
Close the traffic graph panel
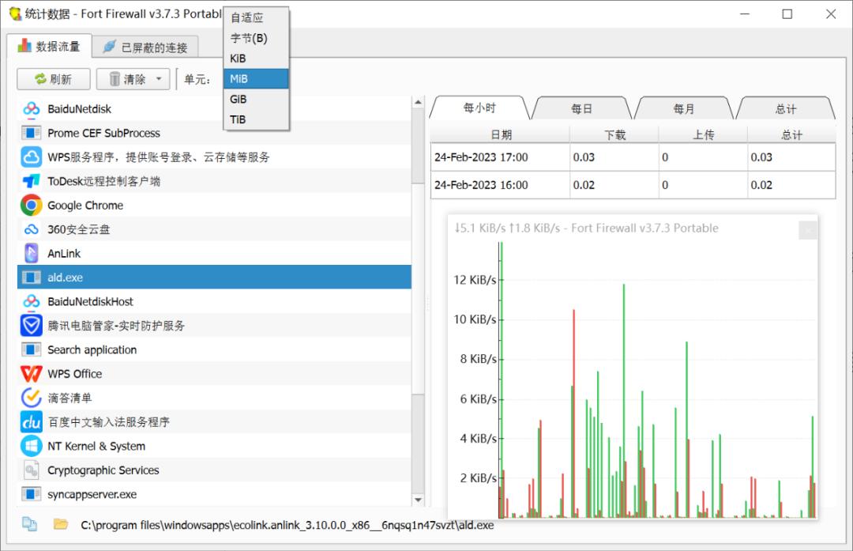(x=808, y=230)
